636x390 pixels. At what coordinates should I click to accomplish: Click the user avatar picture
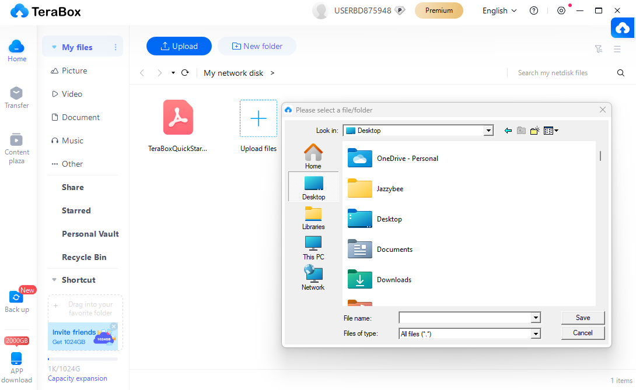320,11
